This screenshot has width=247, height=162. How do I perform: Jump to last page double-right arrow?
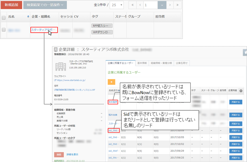(x=178, y=5)
